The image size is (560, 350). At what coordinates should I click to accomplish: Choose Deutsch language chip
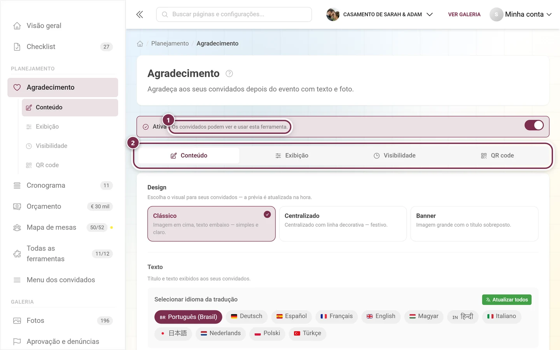(247, 317)
